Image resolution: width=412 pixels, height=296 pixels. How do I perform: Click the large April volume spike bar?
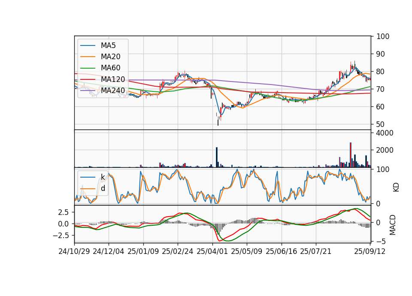point(217,157)
